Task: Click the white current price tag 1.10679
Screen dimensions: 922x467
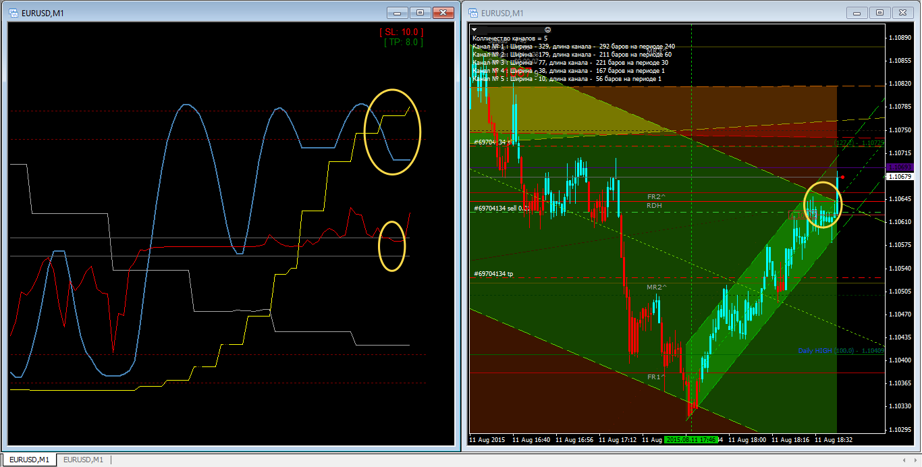Action: (x=900, y=176)
